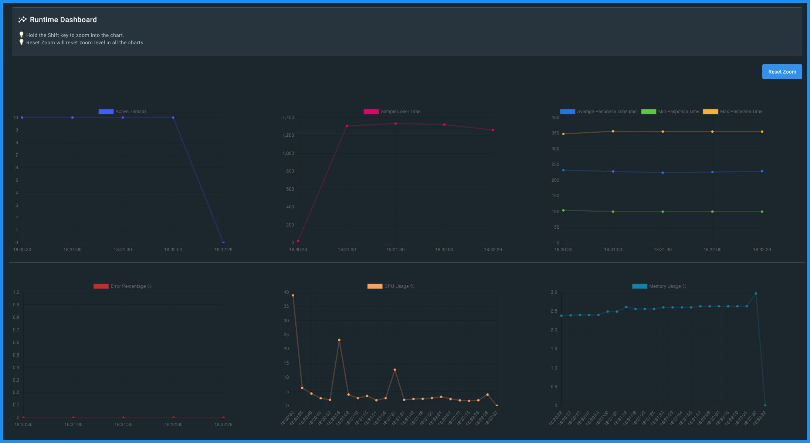Click the Min Response Time point at 18:30:30
Viewport: 810px width, 443px height.
(x=563, y=210)
